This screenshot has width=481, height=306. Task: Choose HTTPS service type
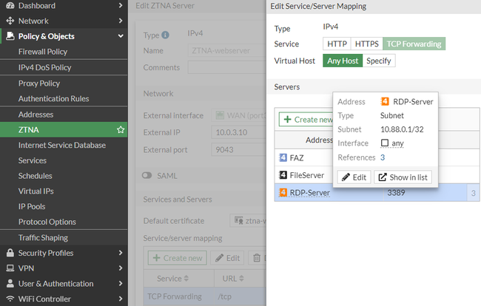pyautogui.click(x=366, y=44)
